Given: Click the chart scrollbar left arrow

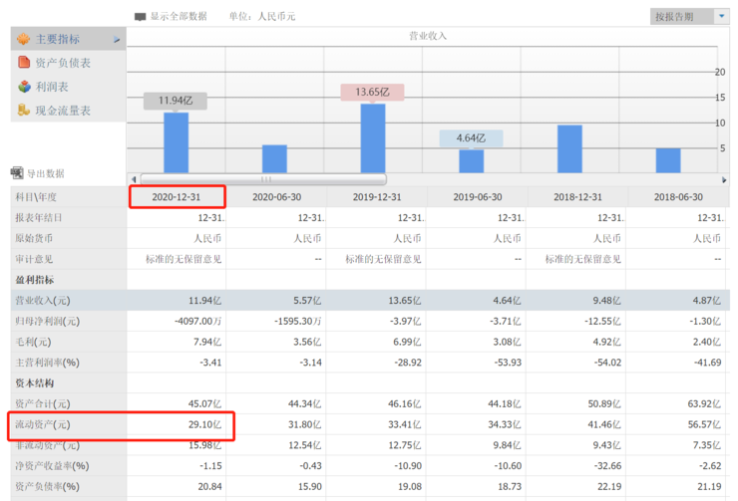Looking at the screenshot, I should 133,179.
